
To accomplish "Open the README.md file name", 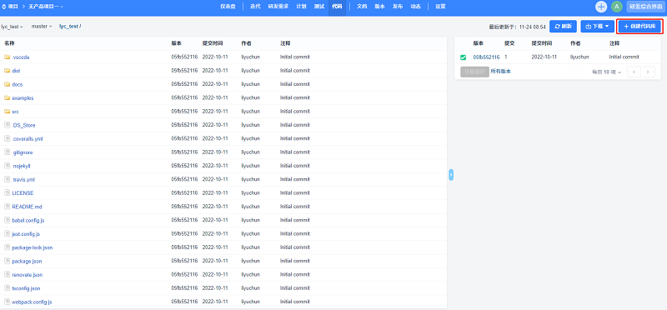I will [27, 207].
